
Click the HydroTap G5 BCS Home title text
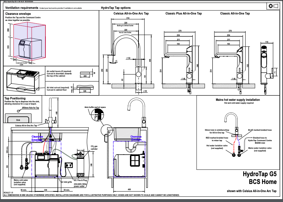tap(259, 178)
